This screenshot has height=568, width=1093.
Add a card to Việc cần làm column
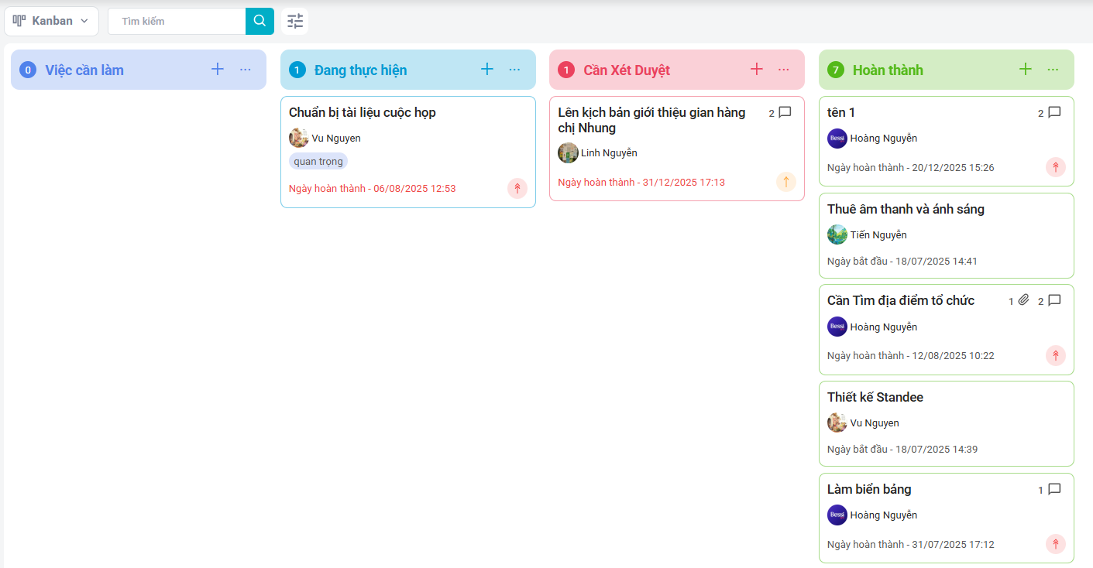218,70
